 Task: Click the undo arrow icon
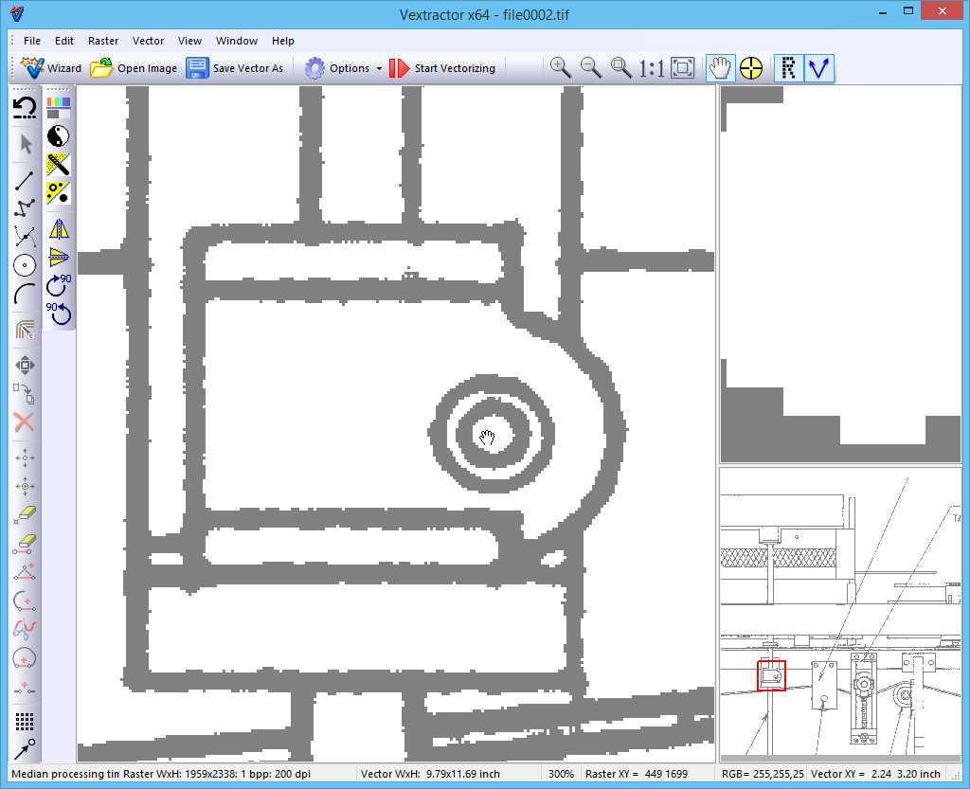pyautogui.click(x=25, y=108)
